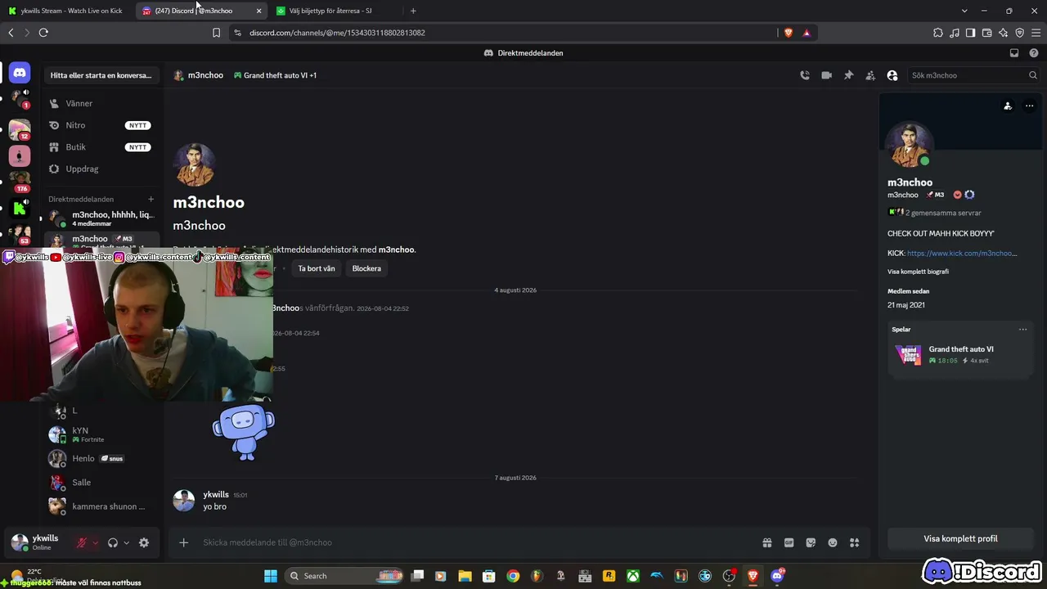Image resolution: width=1047 pixels, height=589 pixels.
Task: Open the Butik shop page
Action: [x=101, y=147]
